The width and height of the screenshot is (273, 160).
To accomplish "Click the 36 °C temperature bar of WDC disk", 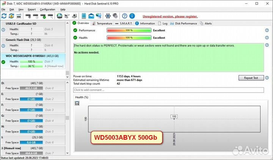I will click(31, 66).
